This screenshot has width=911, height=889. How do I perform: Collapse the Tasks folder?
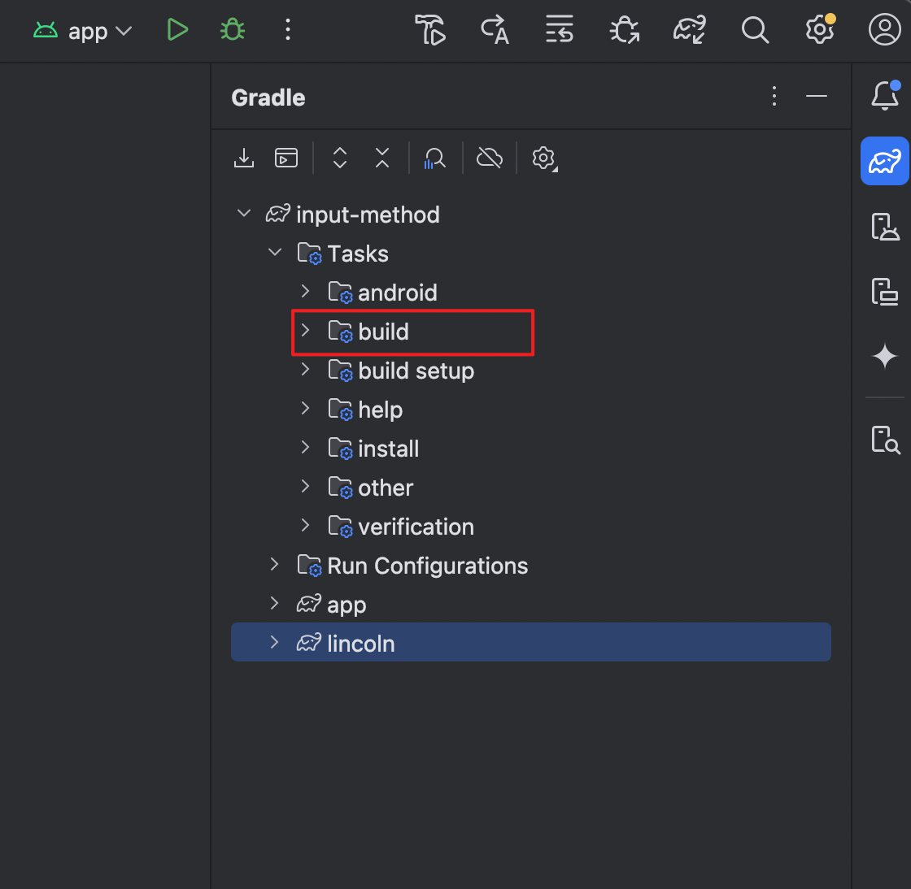[275, 253]
